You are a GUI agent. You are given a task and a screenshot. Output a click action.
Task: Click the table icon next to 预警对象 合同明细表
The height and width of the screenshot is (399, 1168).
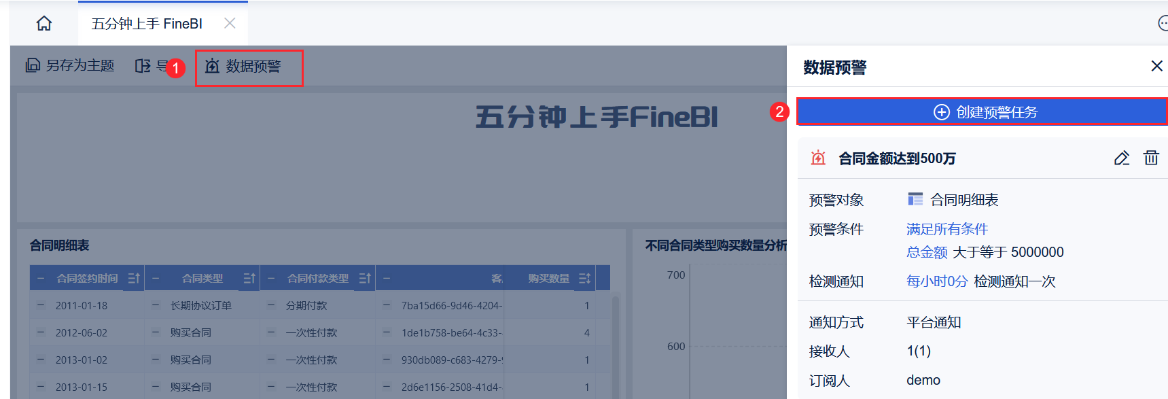(x=915, y=199)
